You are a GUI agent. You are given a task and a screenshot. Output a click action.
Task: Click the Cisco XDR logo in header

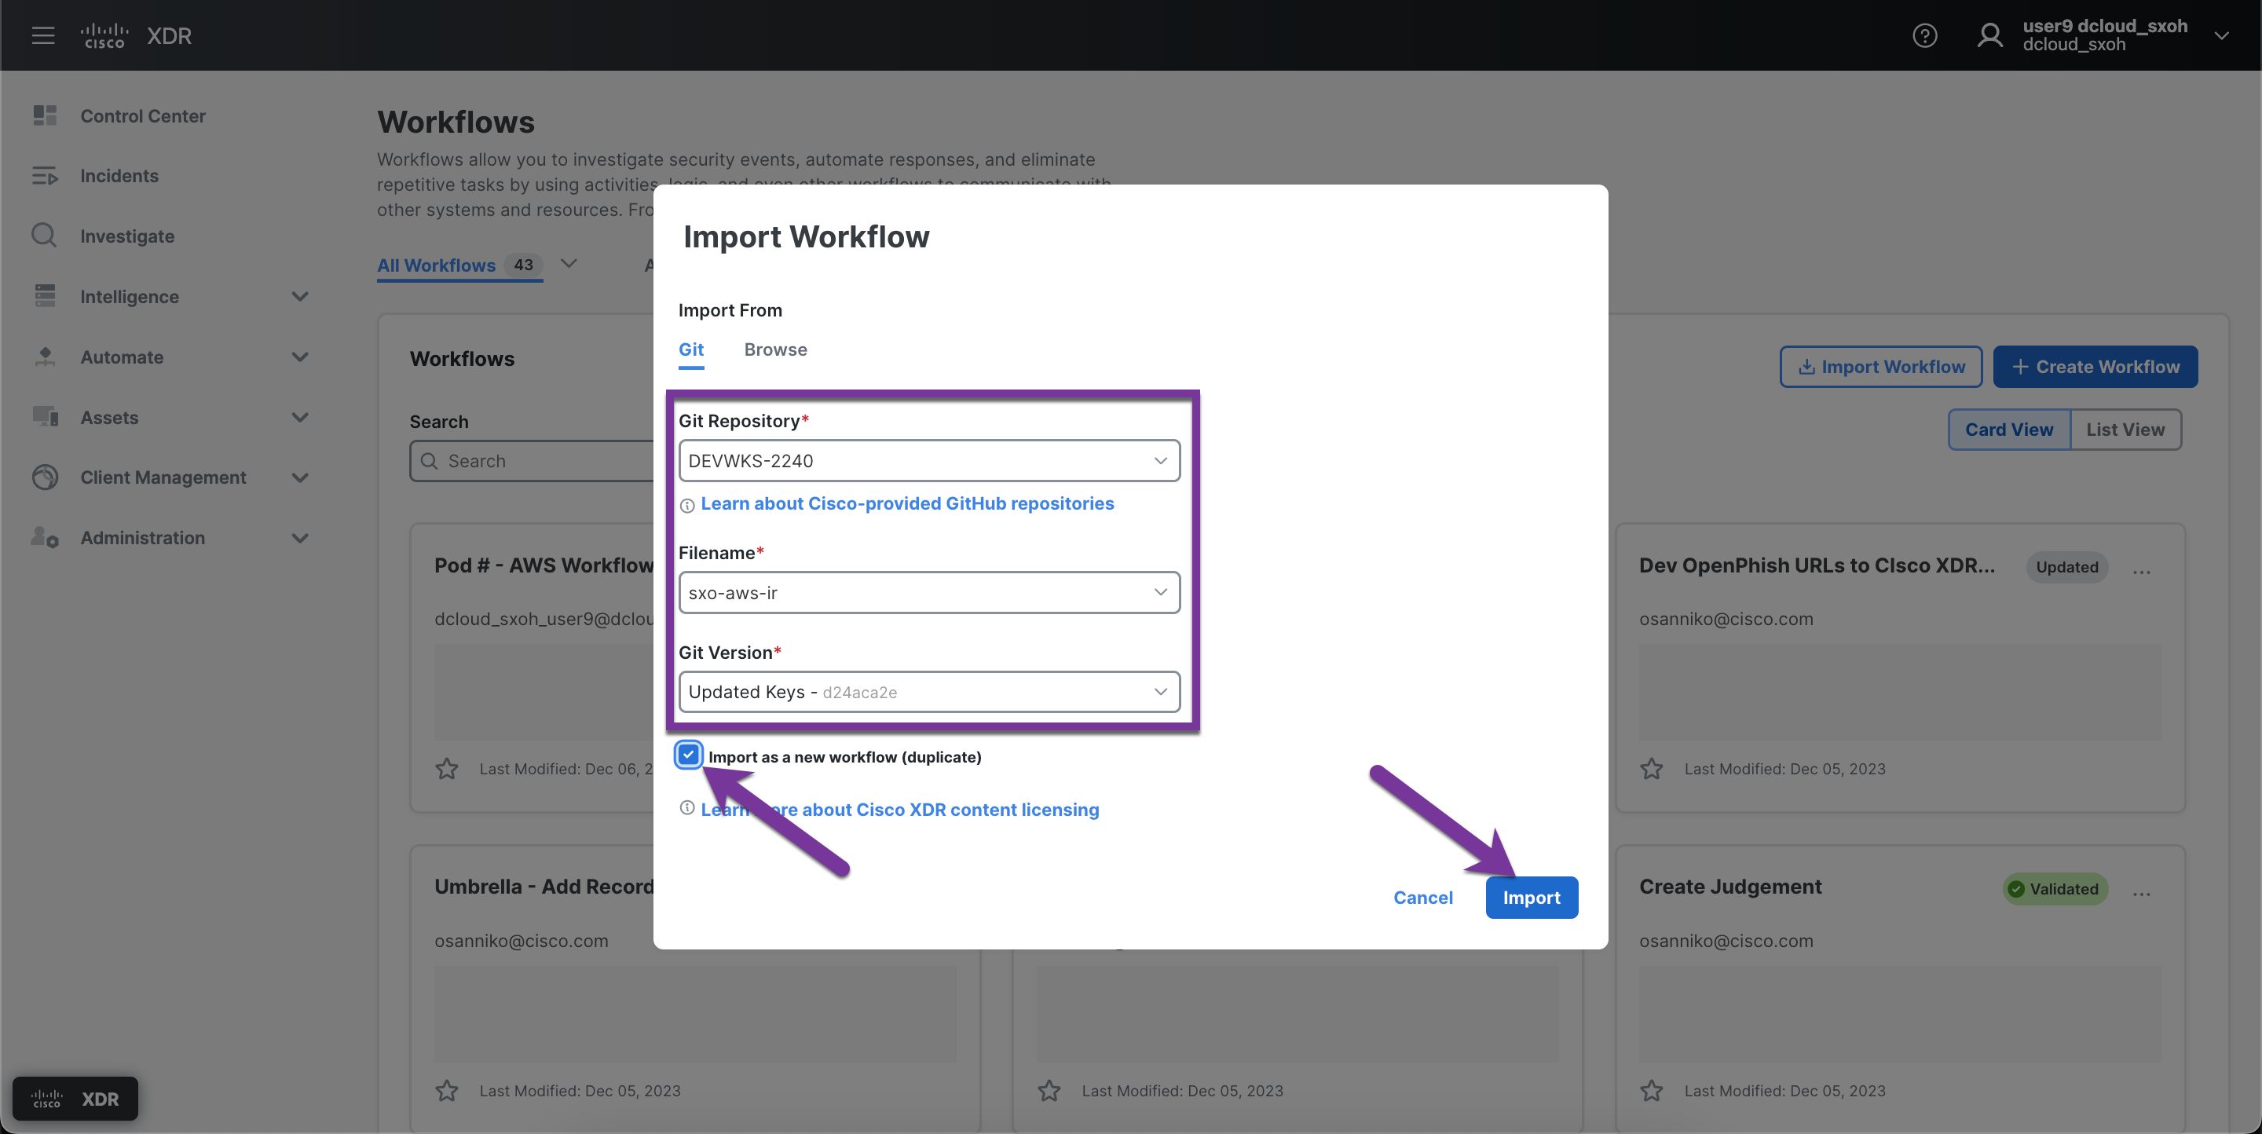click(136, 35)
